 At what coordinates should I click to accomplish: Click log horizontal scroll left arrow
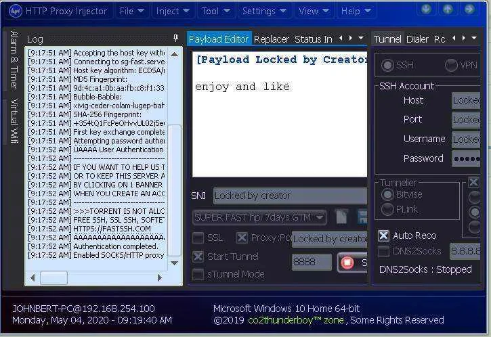coord(33,277)
